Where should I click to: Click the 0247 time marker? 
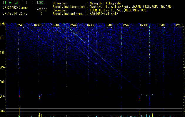click(126, 25)
